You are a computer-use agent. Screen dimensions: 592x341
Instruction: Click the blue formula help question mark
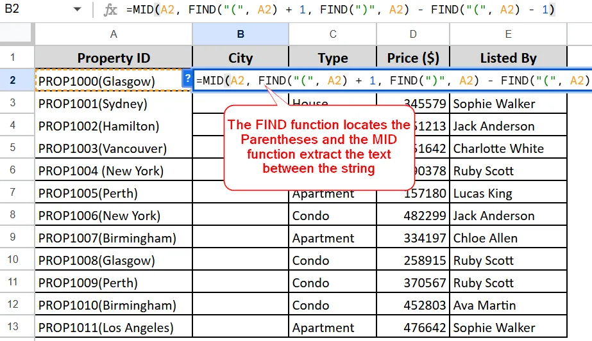point(187,79)
